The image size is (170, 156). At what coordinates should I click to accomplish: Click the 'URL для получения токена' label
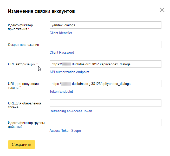[23, 86]
